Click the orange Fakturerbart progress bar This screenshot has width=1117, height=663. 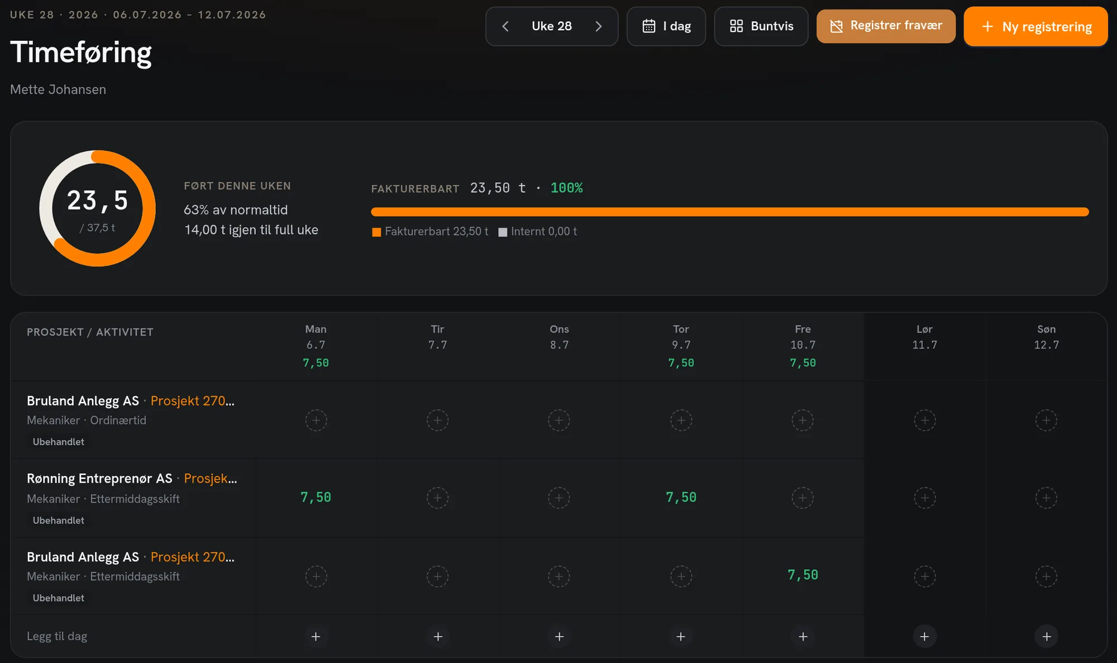729,212
